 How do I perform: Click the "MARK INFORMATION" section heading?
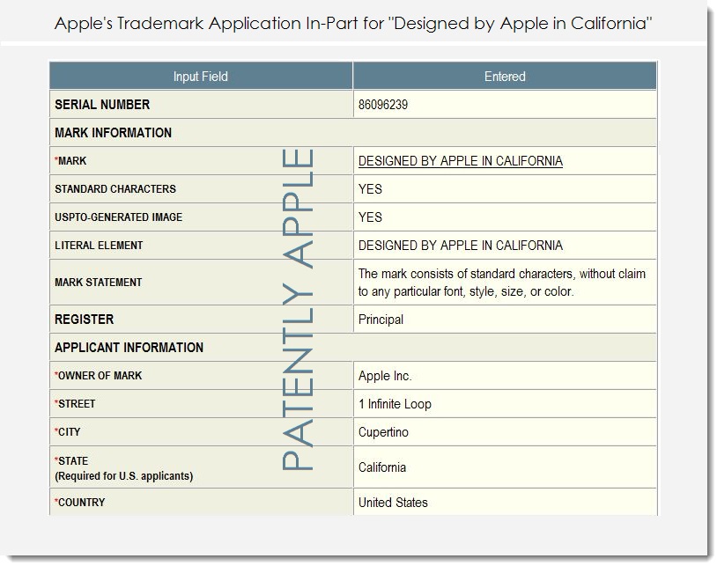click(x=113, y=133)
